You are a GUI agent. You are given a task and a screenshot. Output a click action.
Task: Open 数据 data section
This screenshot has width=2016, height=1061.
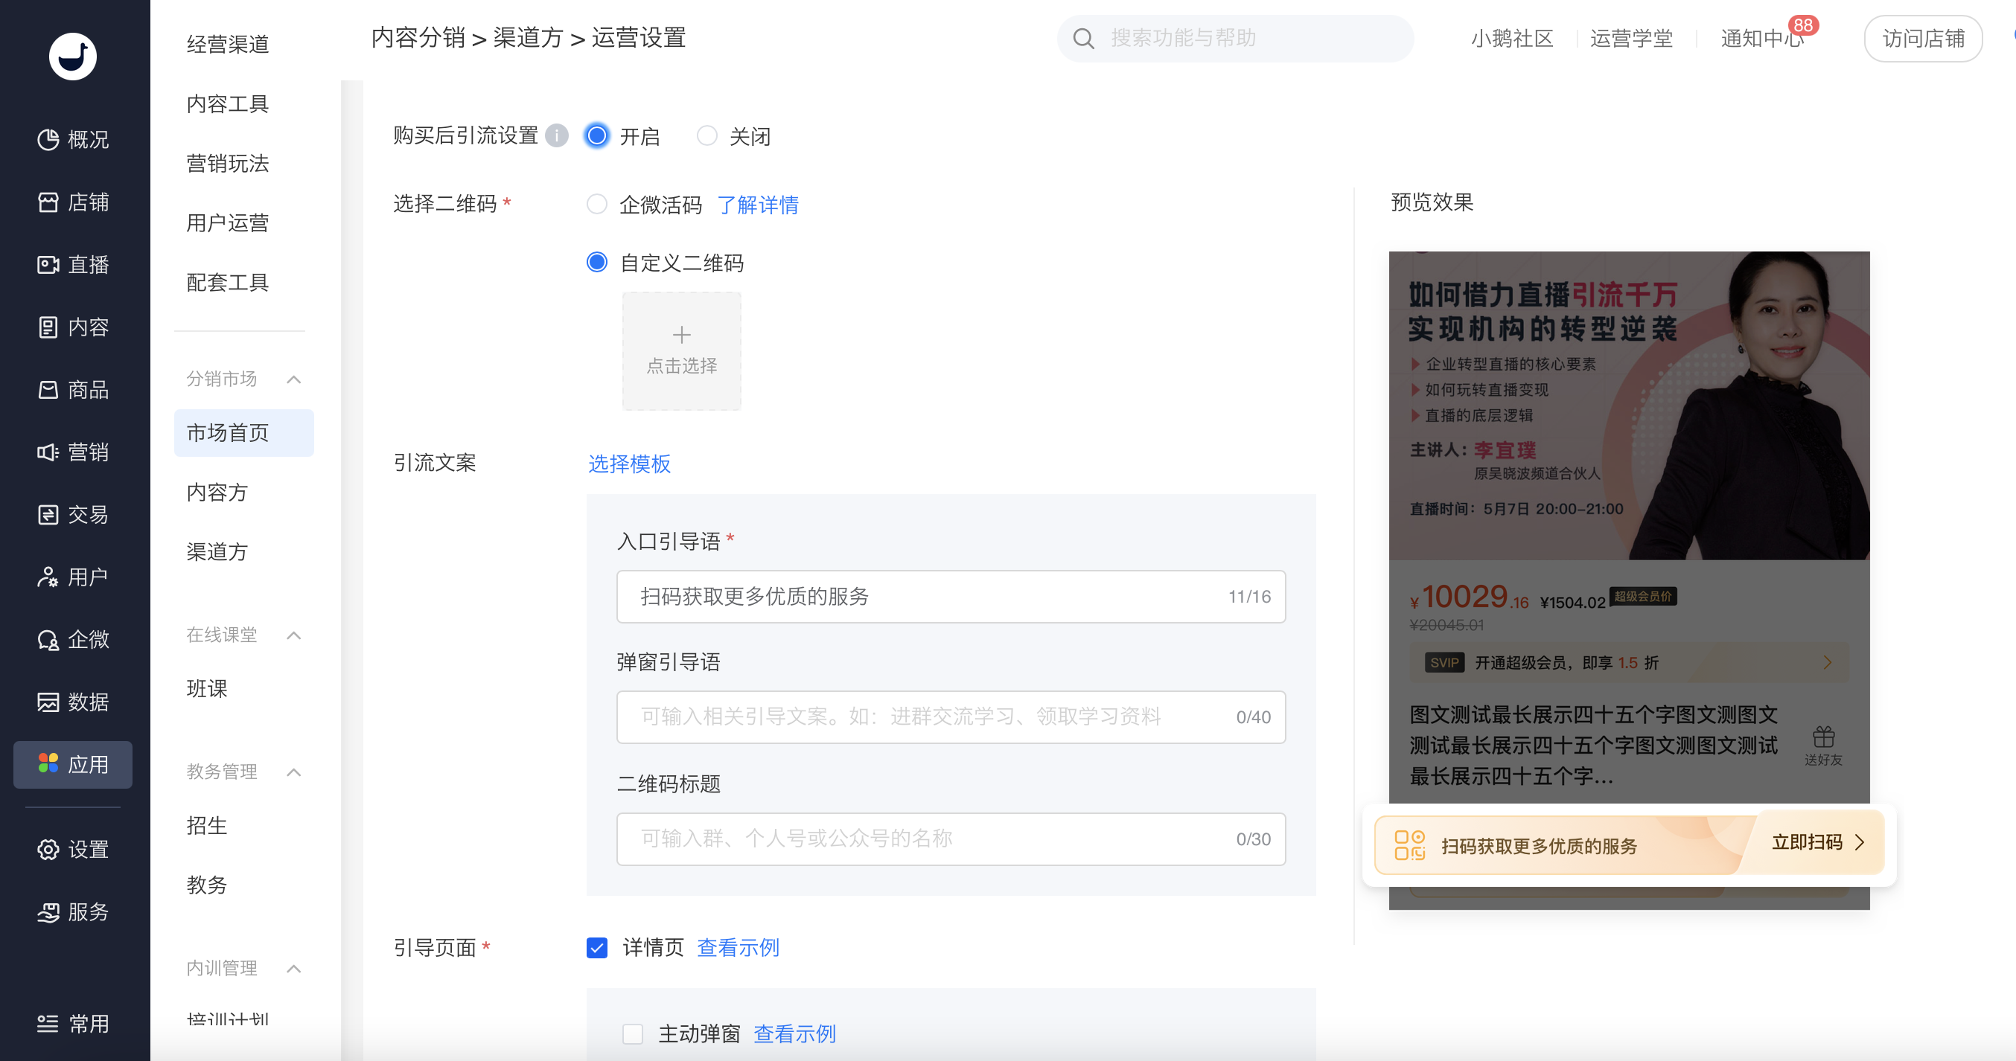point(73,702)
